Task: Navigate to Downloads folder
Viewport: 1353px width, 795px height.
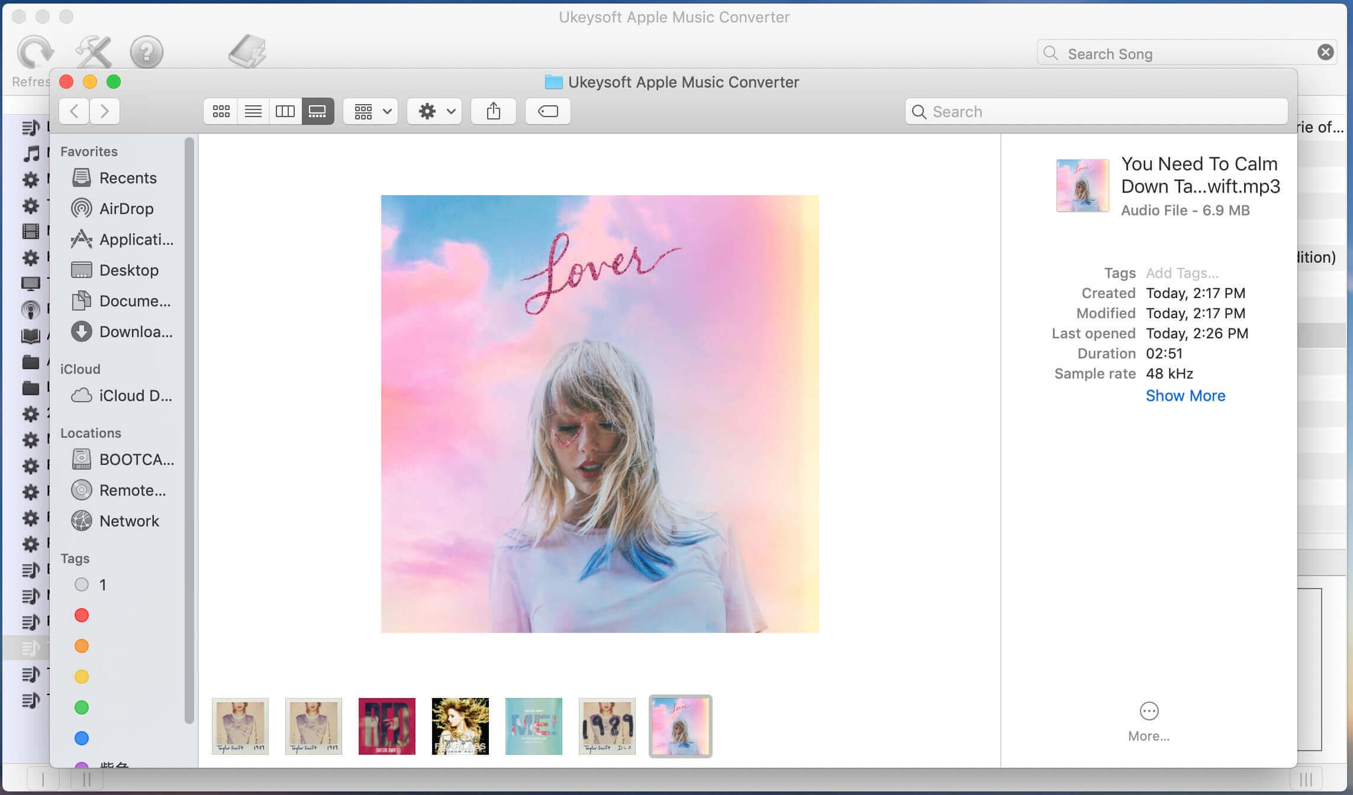Action: (136, 331)
